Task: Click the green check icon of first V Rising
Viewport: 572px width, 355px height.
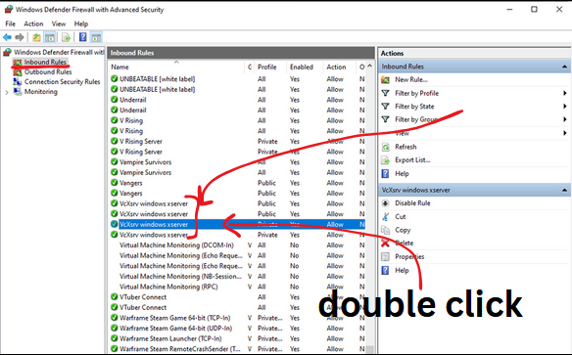Action: pos(115,120)
